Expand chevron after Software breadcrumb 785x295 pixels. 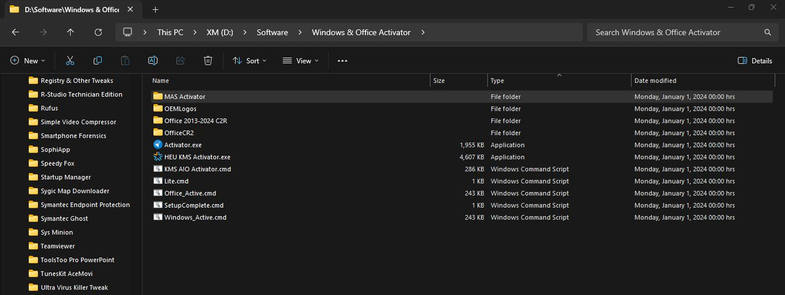click(x=300, y=33)
